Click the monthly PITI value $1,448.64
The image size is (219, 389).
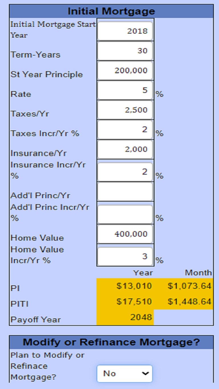coord(189,302)
